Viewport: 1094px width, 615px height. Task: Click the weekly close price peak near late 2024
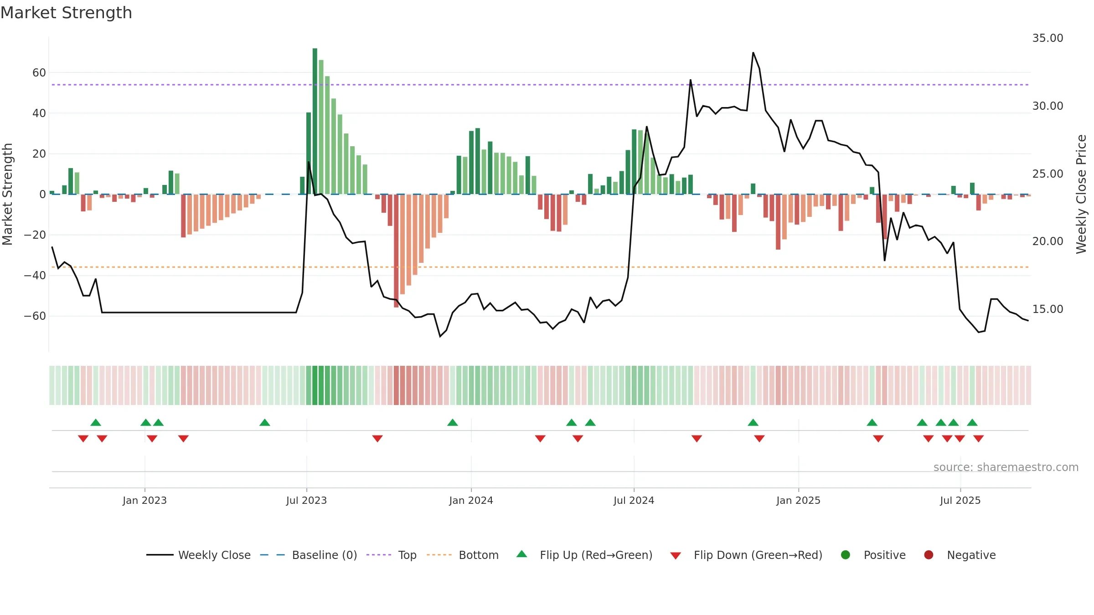point(753,53)
